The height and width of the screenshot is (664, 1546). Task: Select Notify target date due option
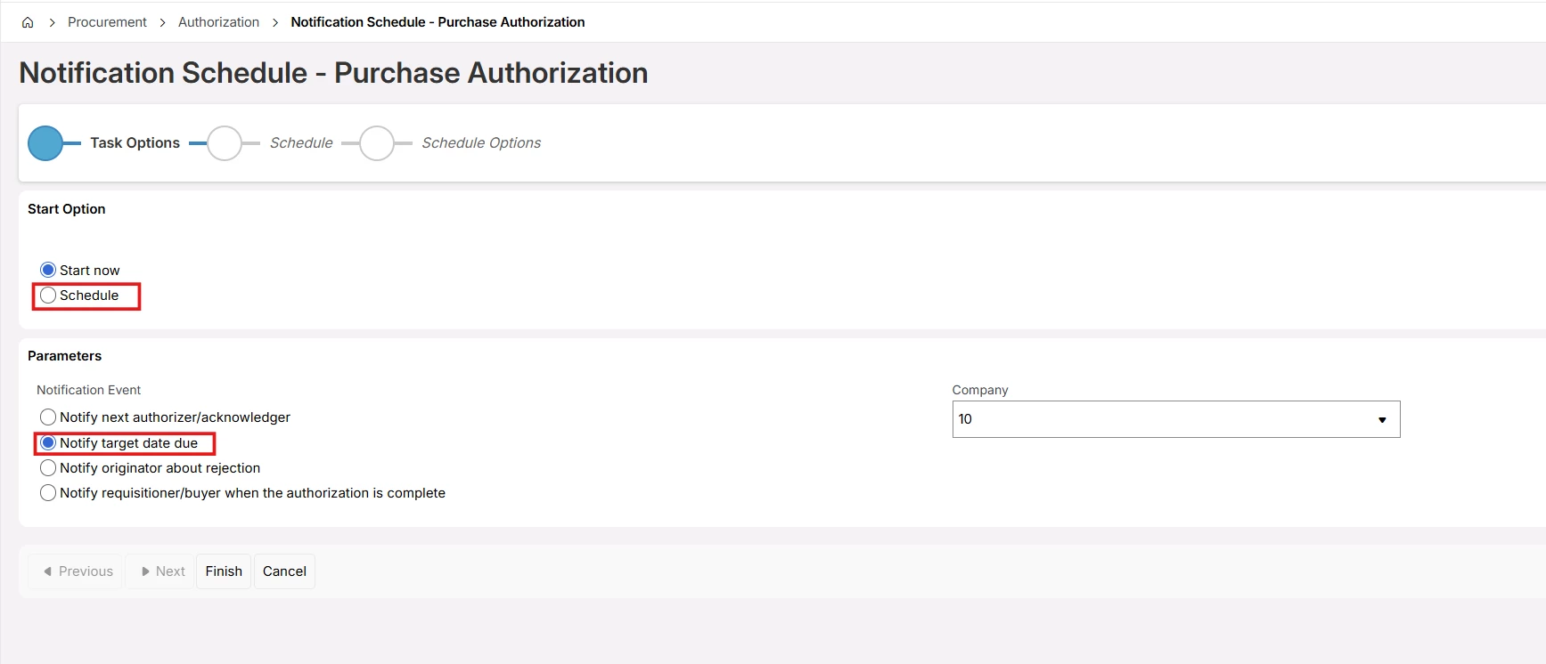click(48, 443)
